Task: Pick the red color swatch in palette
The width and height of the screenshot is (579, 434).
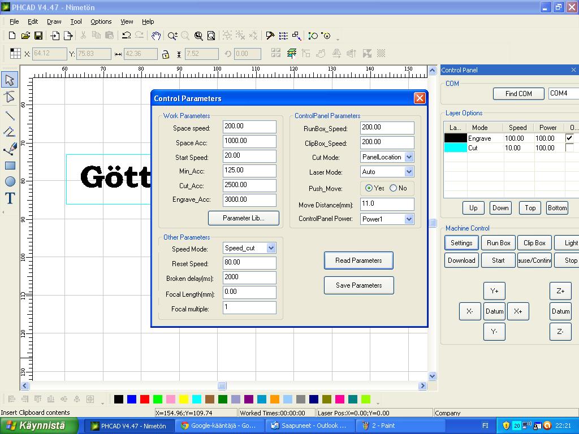Action: (145, 400)
